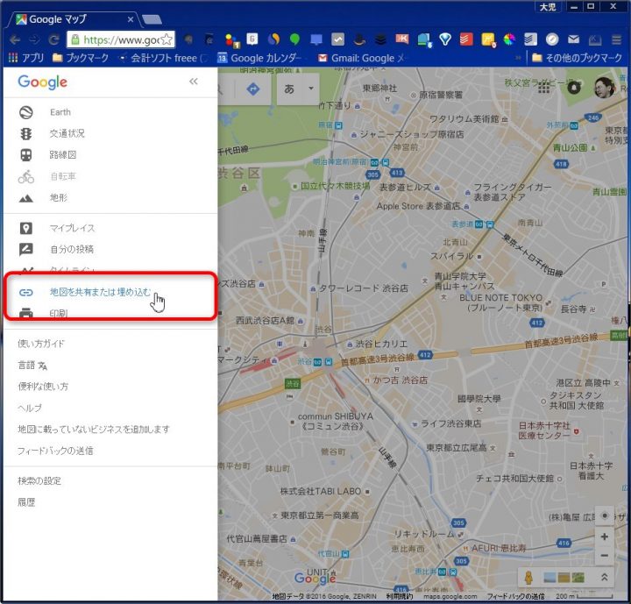Open notifications bell icon
This screenshot has width=631, height=604.
(x=574, y=88)
